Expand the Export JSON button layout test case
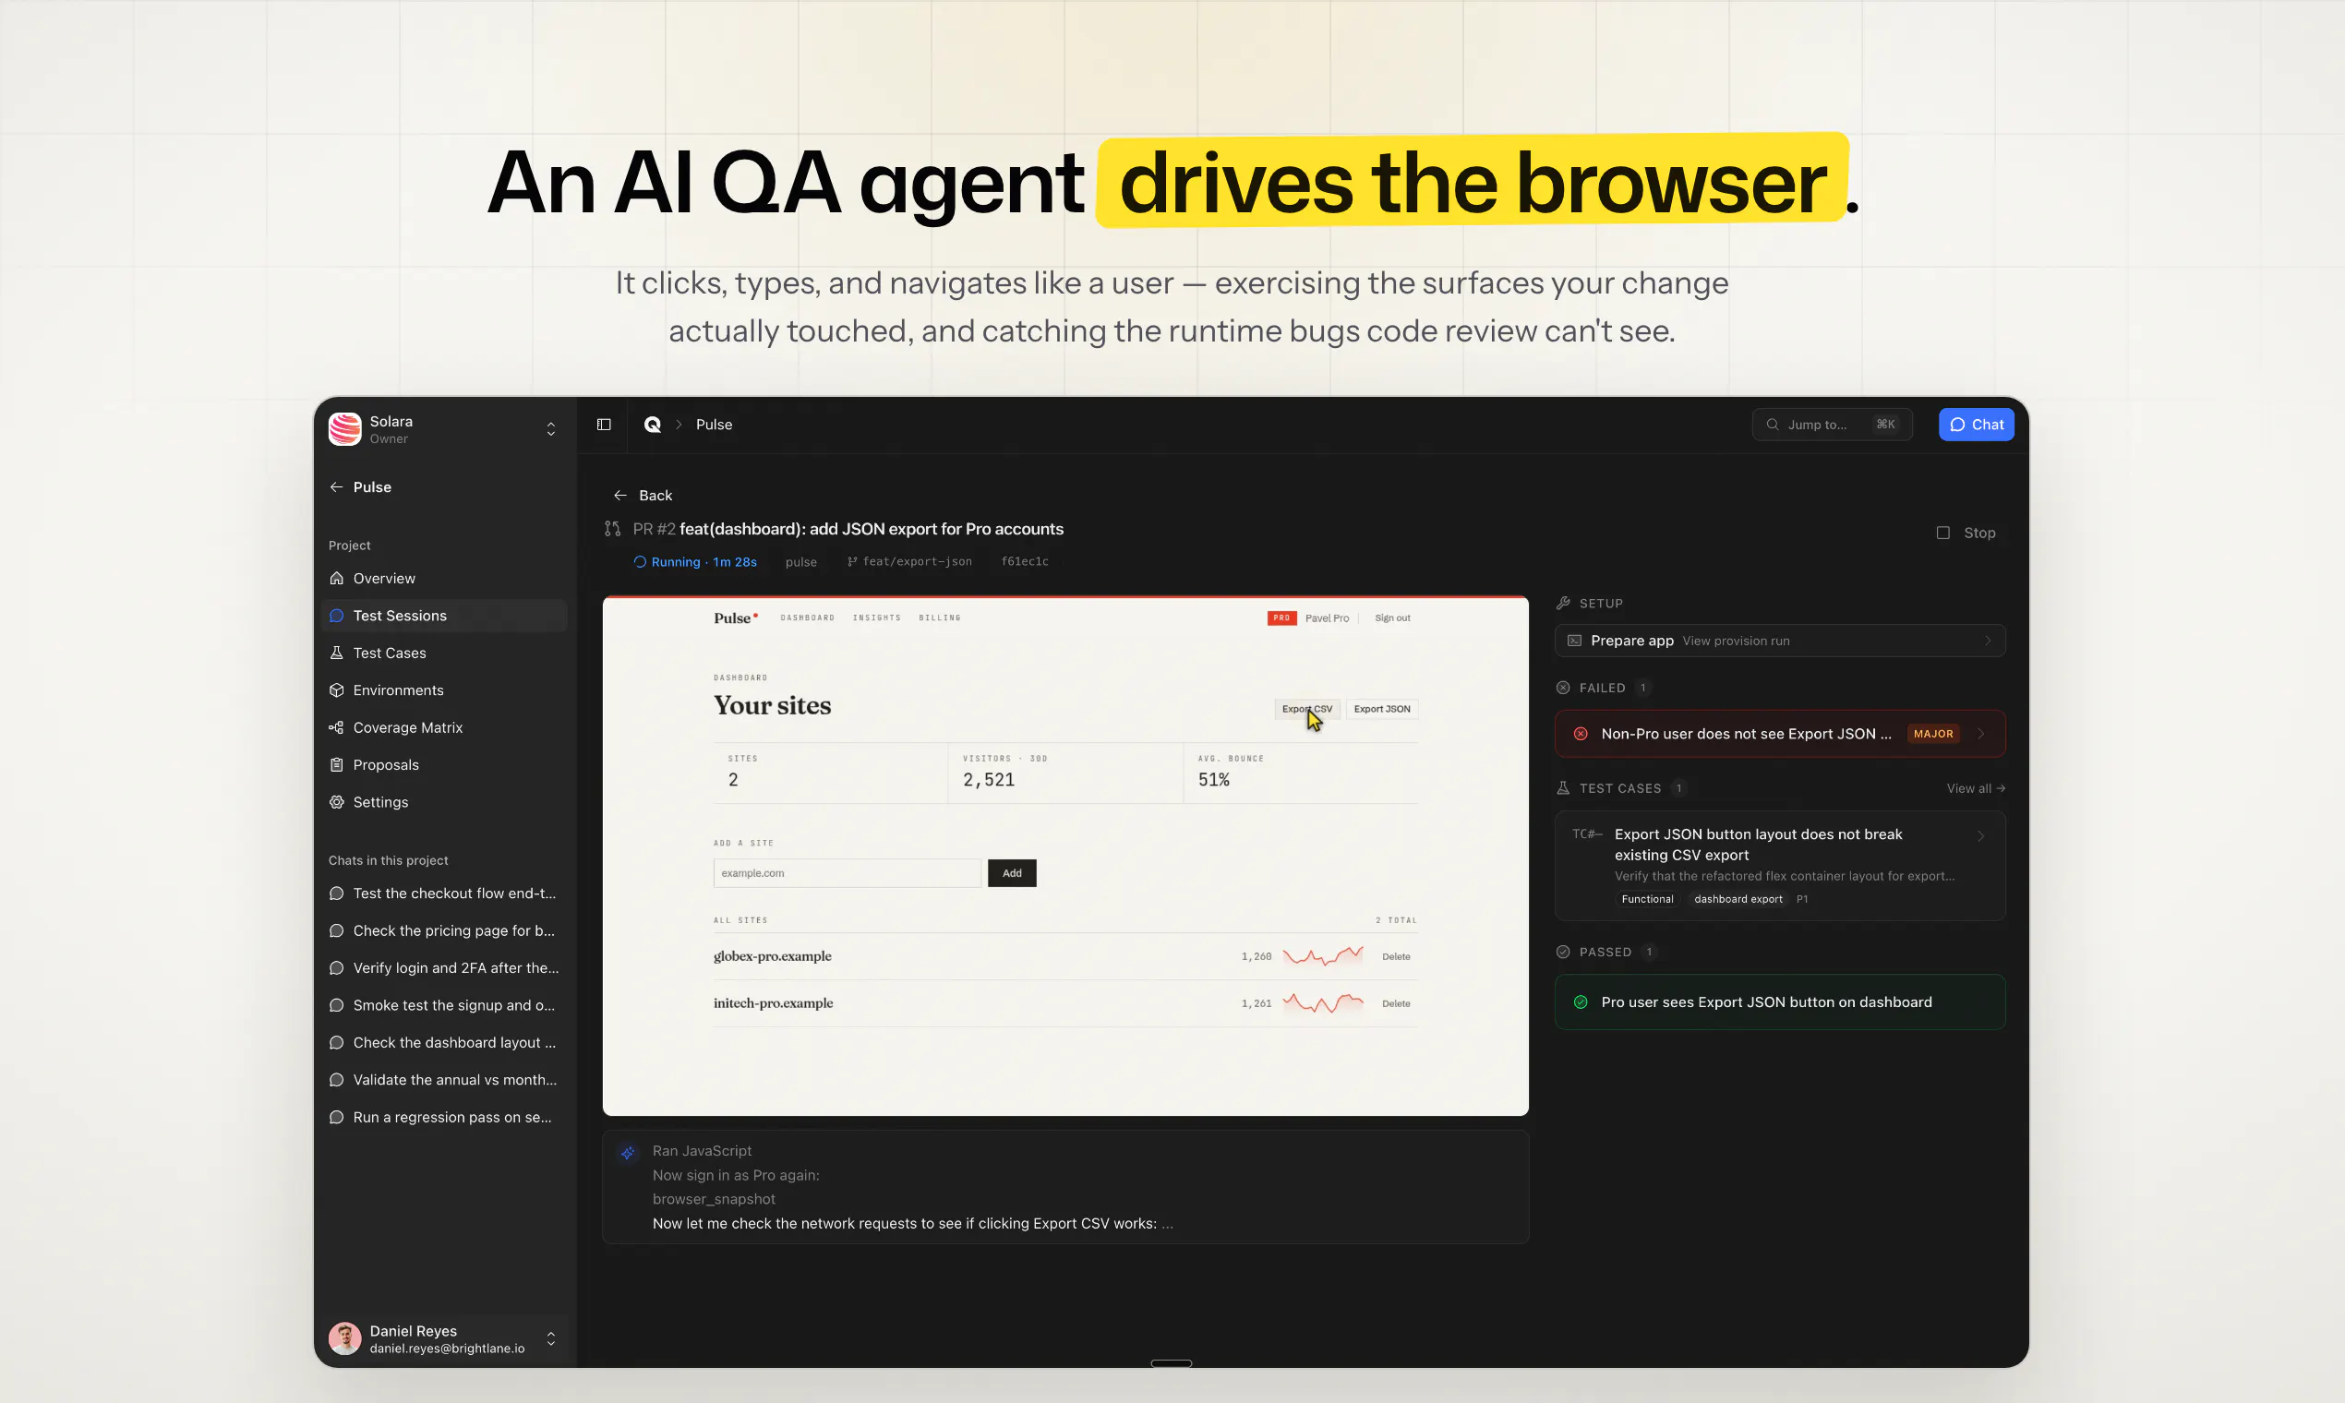Screen dimensions: 2345x1403 click(x=1780, y=865)
